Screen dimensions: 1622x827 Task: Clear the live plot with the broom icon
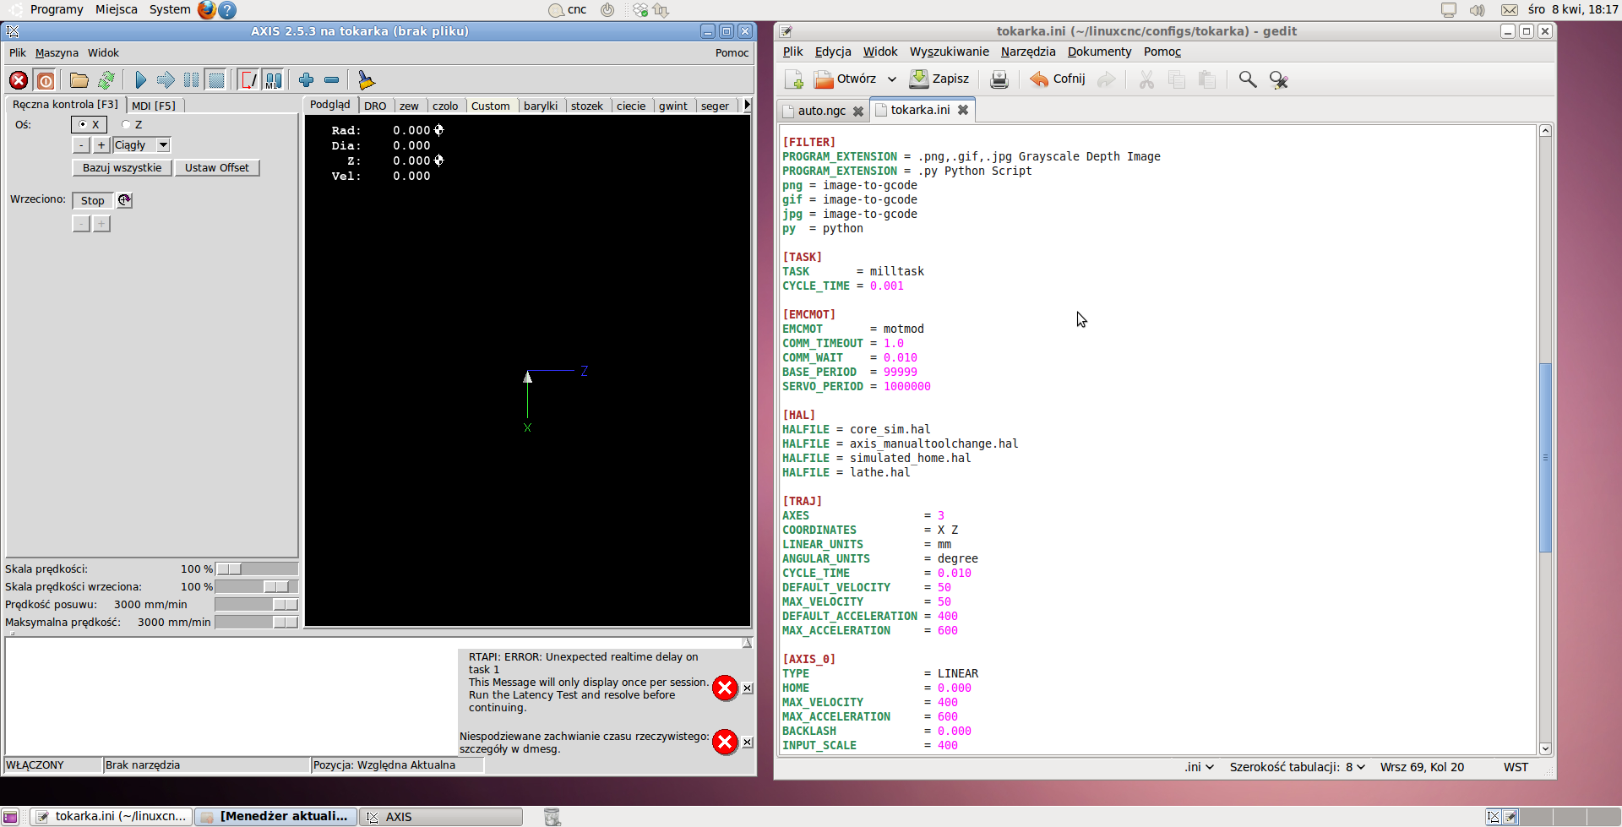coord(366,80)
